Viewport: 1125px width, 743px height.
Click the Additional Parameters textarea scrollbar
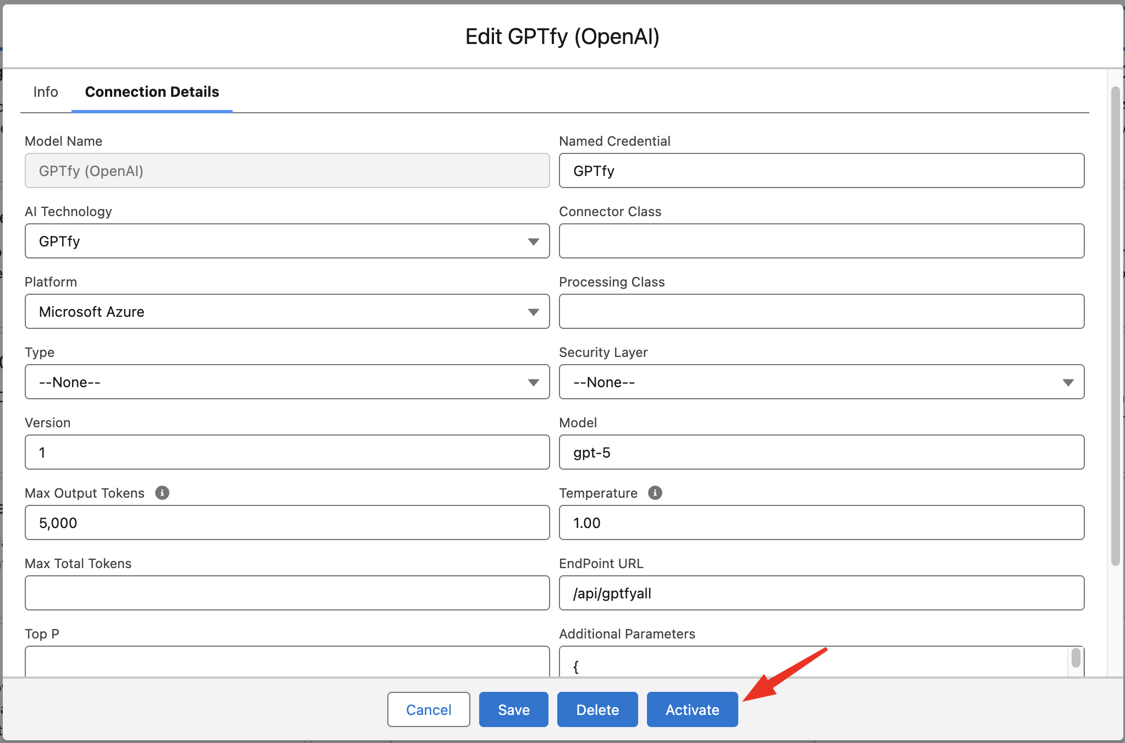1075,658
